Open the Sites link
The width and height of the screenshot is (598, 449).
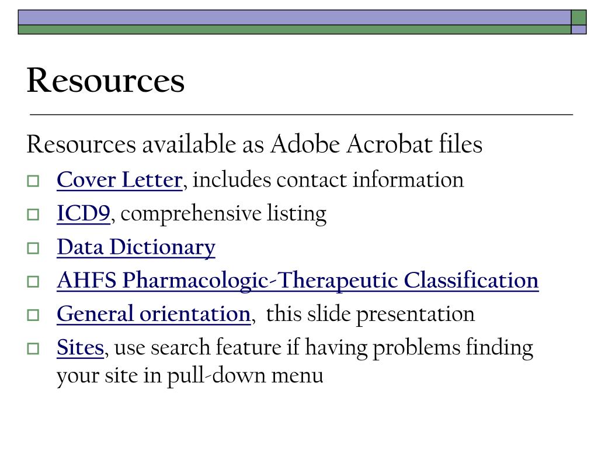pos(81,348)
